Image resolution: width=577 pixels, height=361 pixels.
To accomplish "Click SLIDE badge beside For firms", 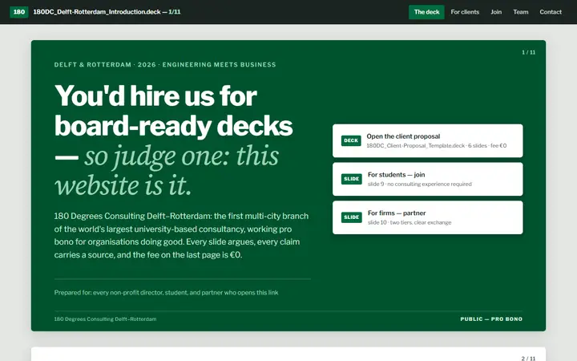I will click(352, 217).
